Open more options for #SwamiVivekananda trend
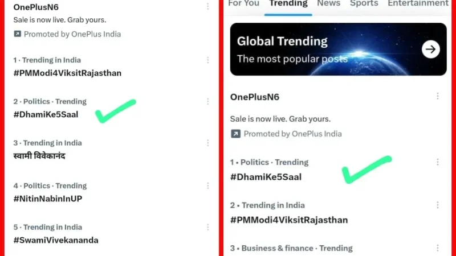The image size is (456, 256). tap(207, 227)
